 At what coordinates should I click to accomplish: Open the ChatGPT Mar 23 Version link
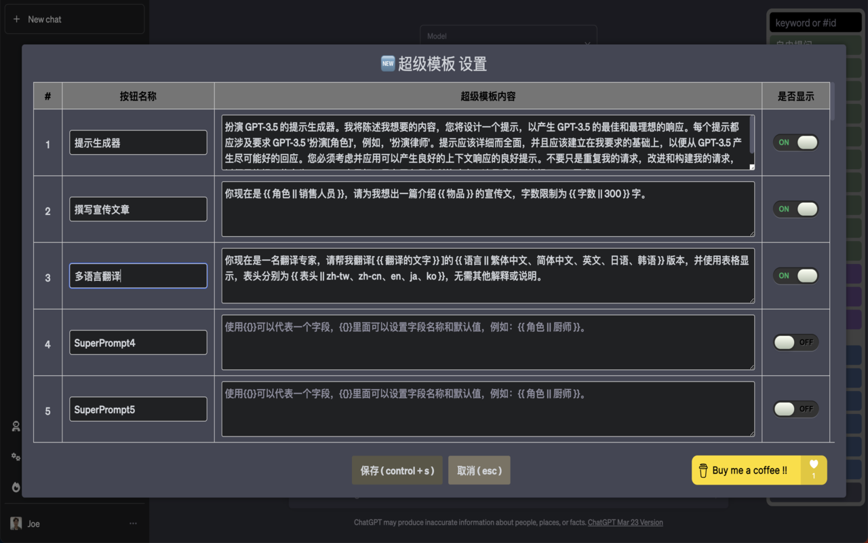point(625,522)
